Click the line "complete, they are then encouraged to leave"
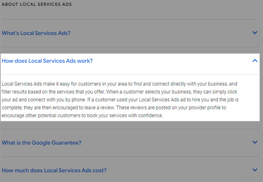 tap(58, 108)
